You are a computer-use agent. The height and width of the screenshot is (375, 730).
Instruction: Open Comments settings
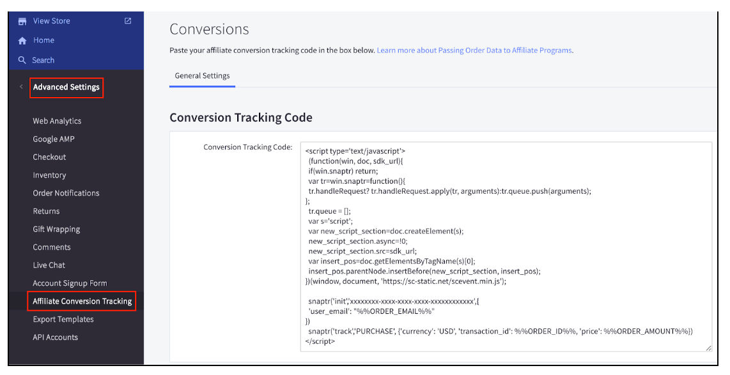pos(52,247)
